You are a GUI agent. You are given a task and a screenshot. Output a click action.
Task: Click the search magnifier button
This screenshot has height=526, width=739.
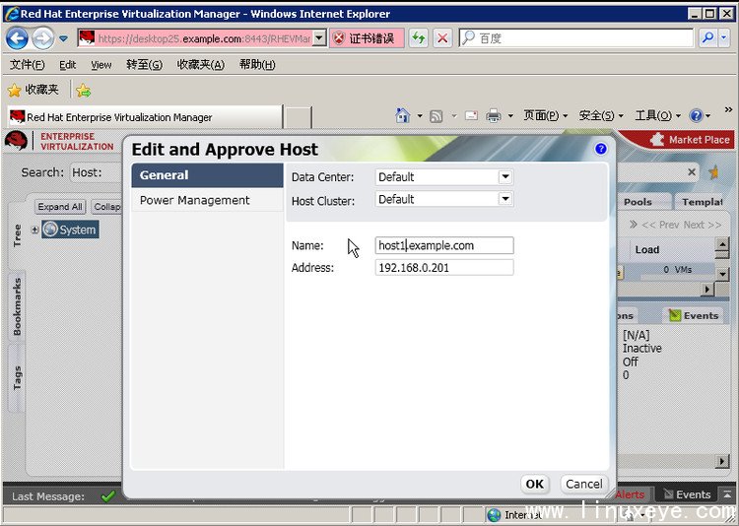pyautogui.click(x=707, y=38)
